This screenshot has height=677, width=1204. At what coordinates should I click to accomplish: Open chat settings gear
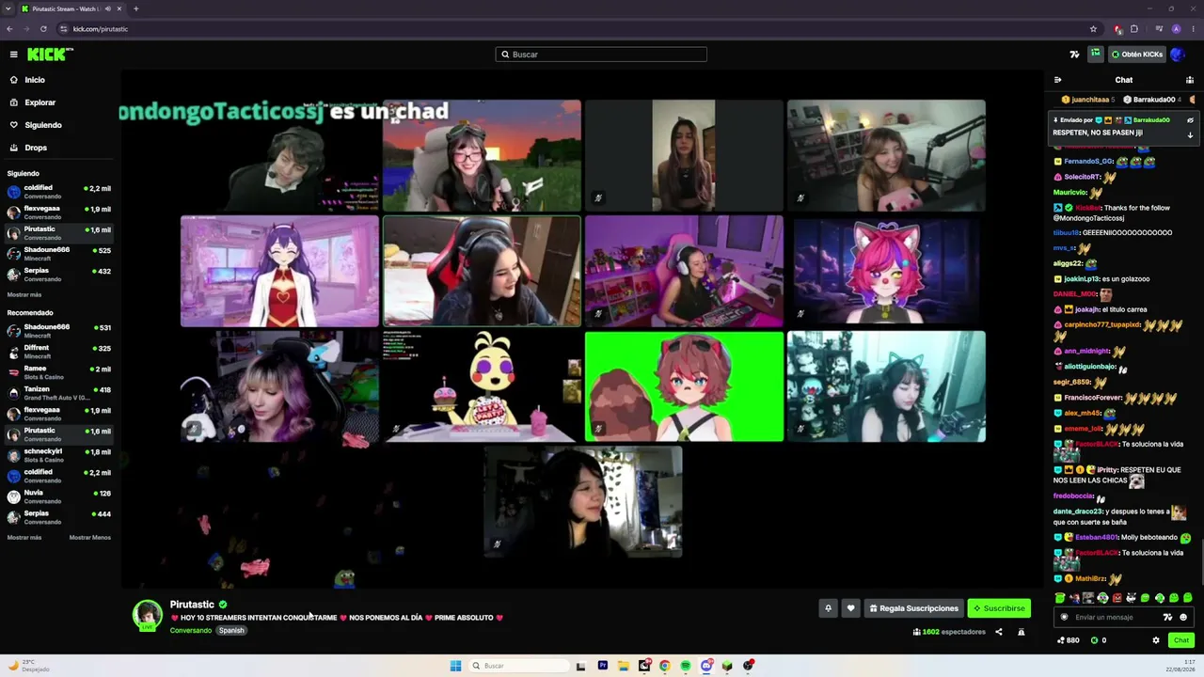tap(1156, 640)
